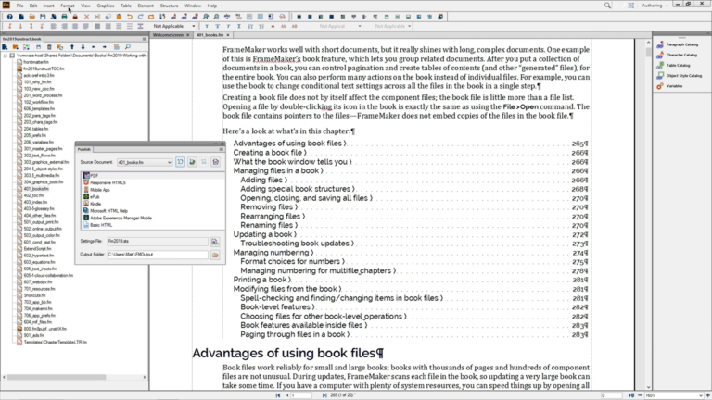Click the Help question mark toolbar icon
Screen dimensions: 712x400
click(x=9, y=17)
